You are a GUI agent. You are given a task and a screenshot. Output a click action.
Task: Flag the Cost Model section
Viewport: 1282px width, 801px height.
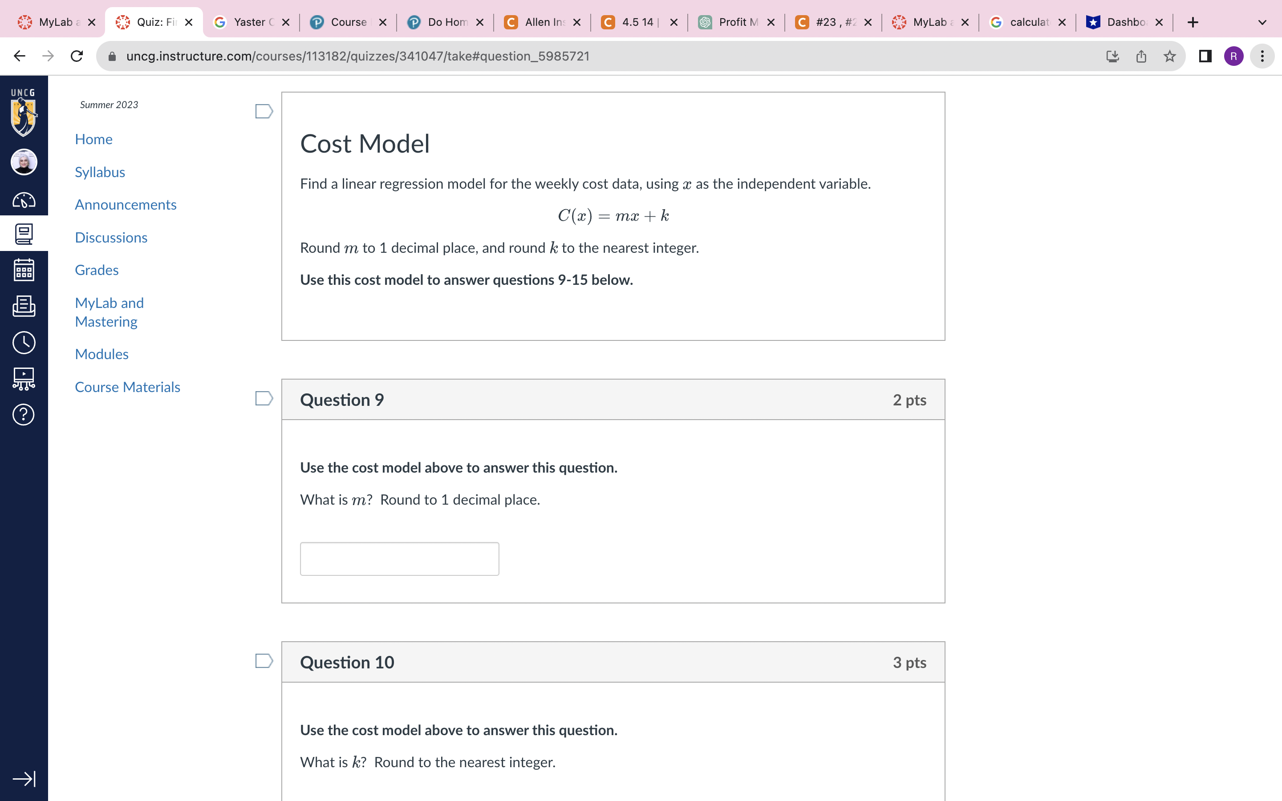pyautogui.click(x=264, y=111)
